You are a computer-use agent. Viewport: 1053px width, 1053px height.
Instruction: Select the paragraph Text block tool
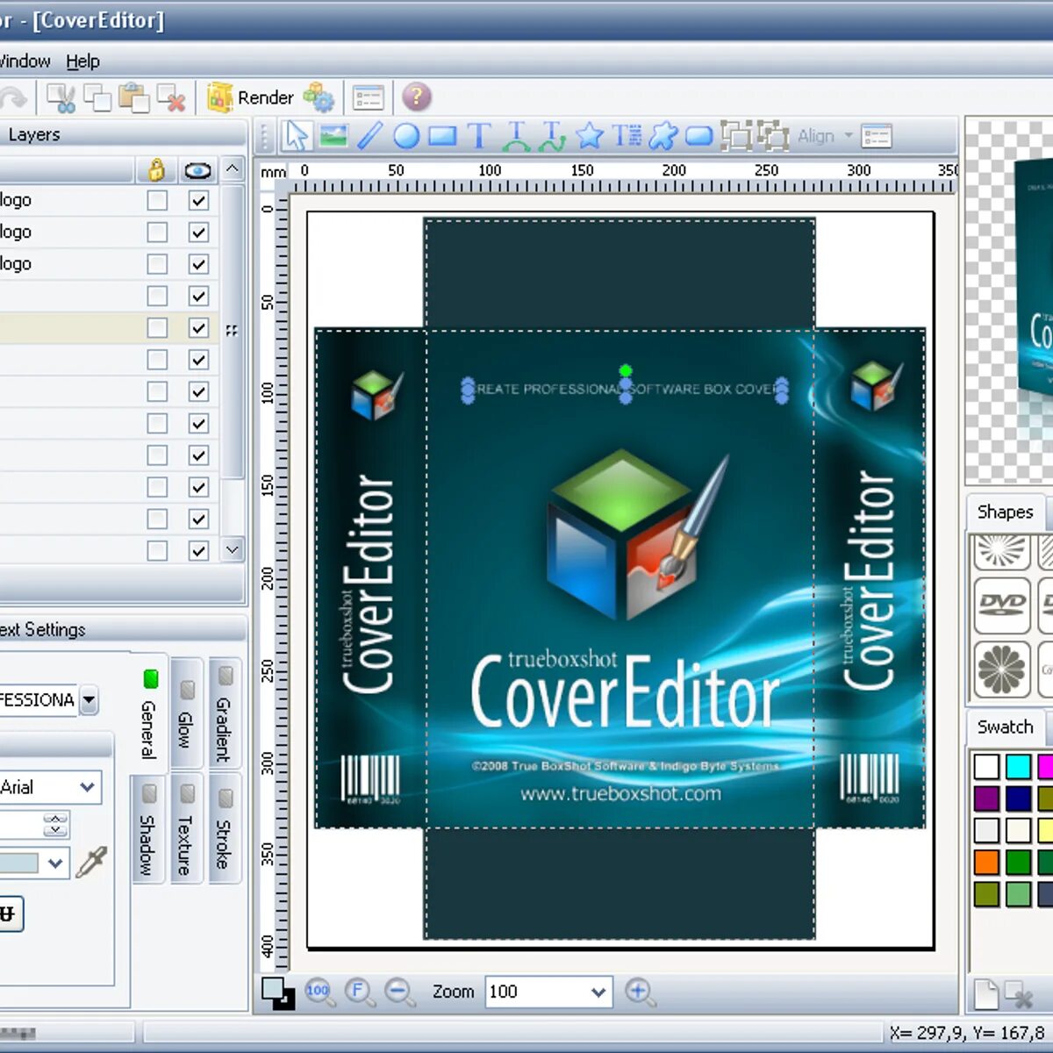[x=627, y=136]
